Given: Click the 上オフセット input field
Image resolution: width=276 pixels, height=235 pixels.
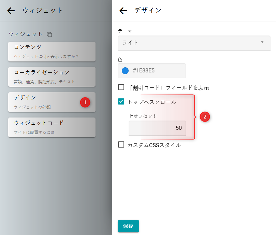Looking at the screenshot, I should pos(157,128).
